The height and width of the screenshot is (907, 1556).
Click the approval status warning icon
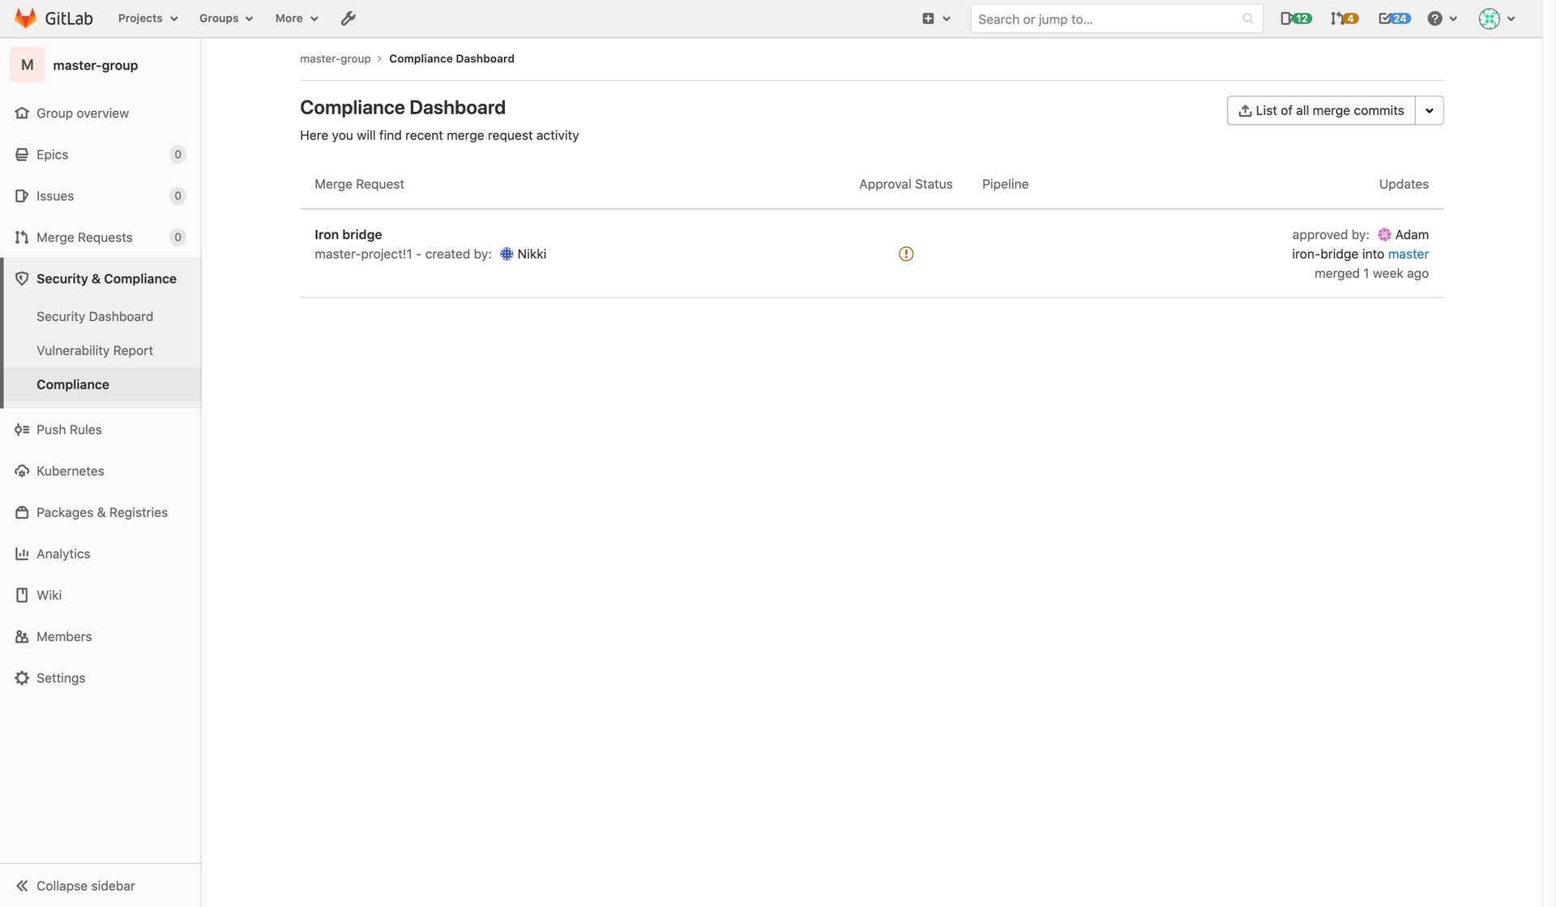pos(906,254)
